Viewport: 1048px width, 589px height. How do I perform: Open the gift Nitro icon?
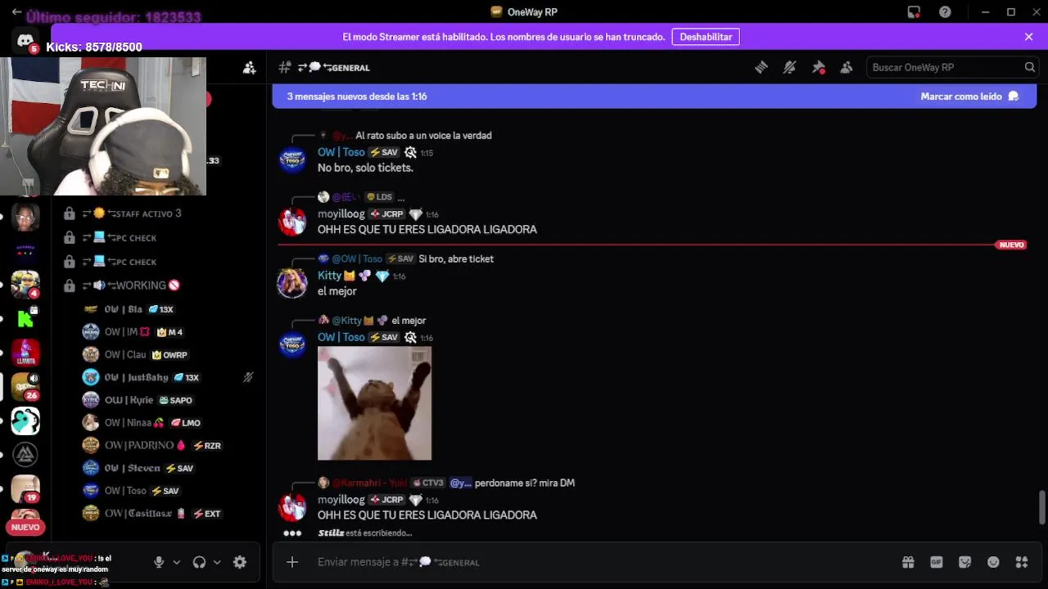coord(908,562)
